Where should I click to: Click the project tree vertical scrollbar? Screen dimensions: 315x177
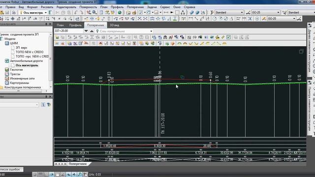click(x=50, y=60)
